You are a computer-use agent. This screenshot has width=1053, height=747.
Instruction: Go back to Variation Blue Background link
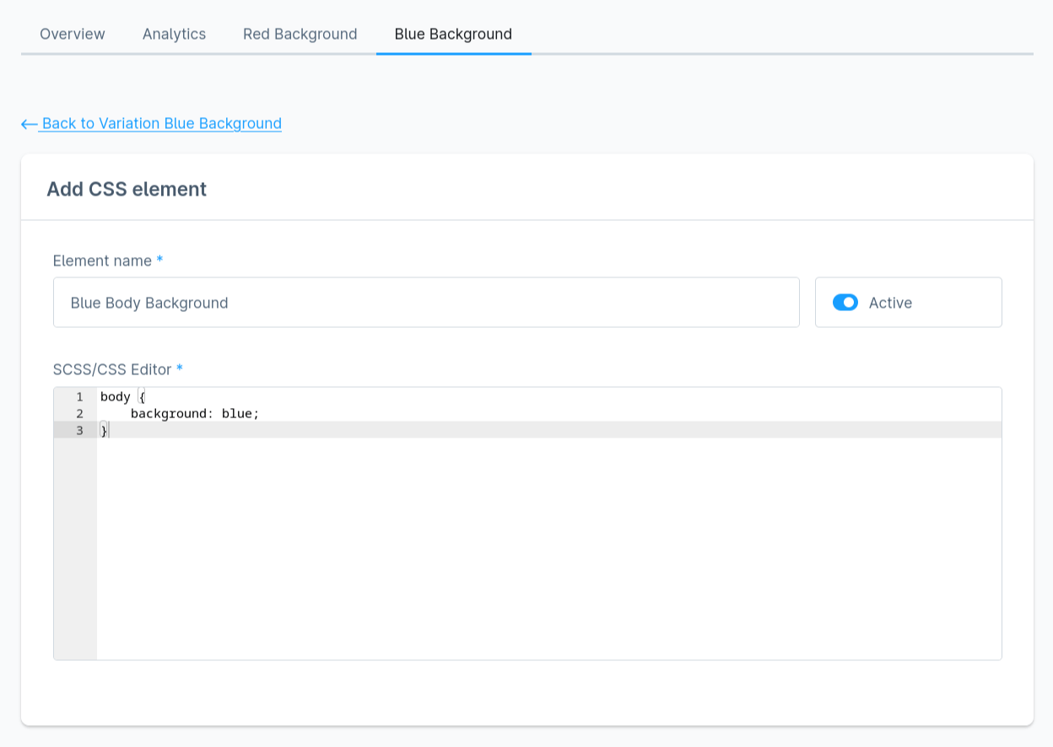(x=161, y=123)
